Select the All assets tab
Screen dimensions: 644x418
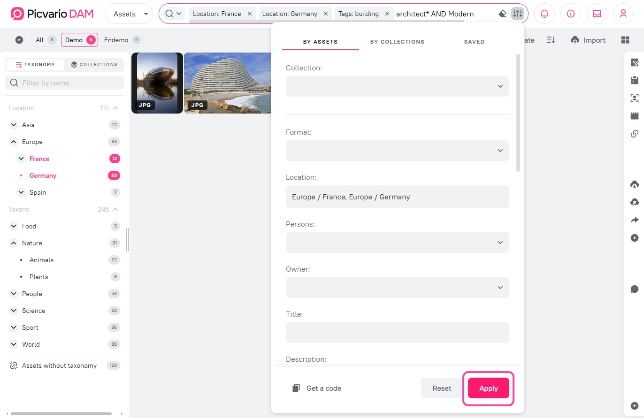(x=46, y=40)
